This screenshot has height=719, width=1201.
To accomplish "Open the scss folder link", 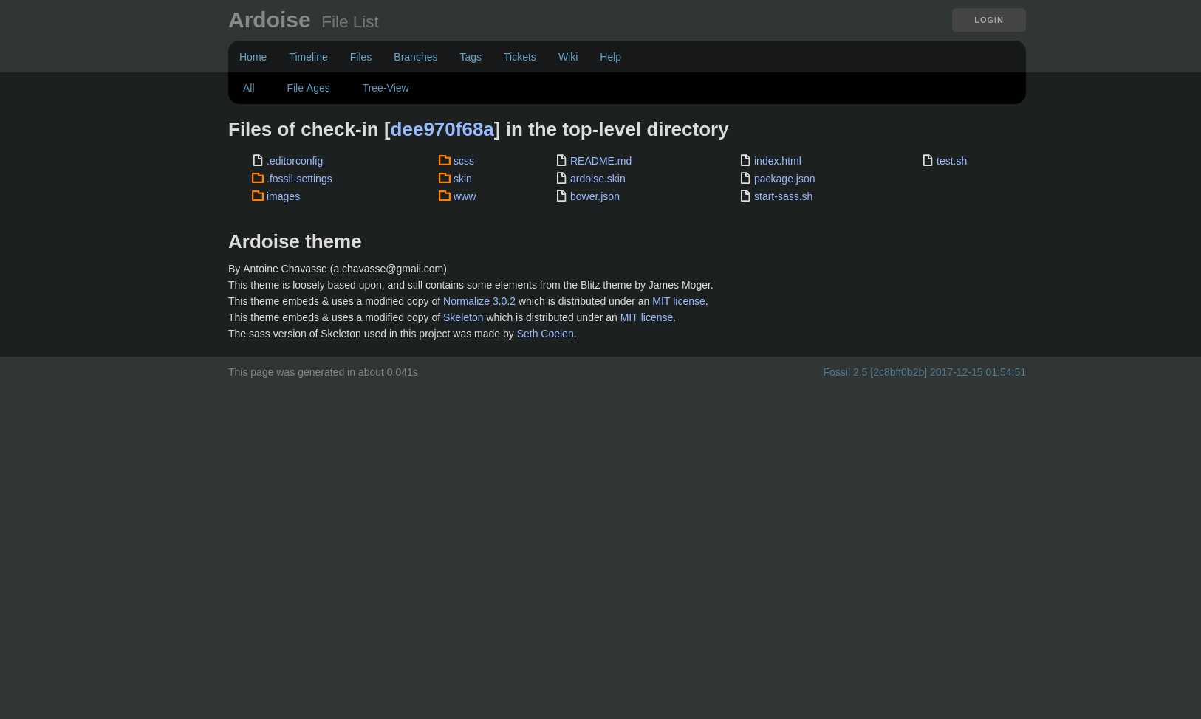I will tap(464, 161).
